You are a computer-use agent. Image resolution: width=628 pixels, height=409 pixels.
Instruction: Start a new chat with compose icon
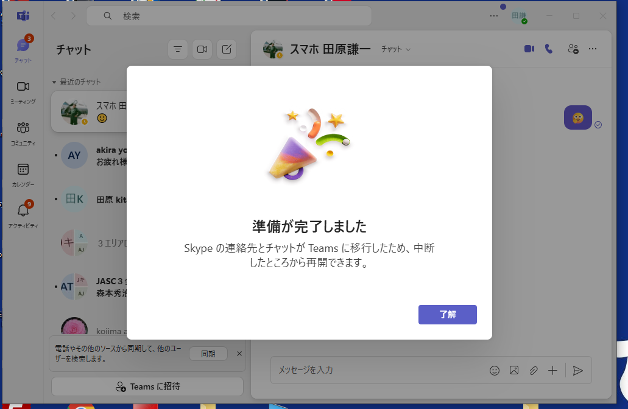(227, 49)
